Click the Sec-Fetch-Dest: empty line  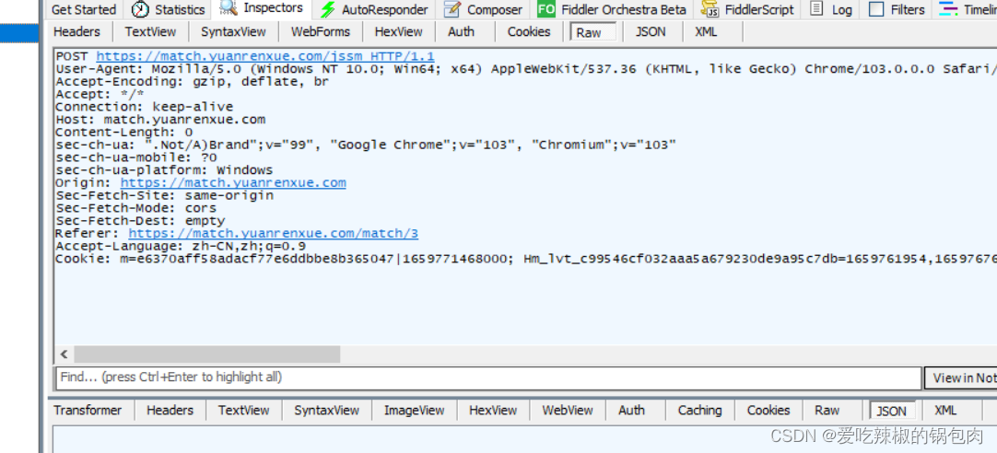tap(141, 221)
